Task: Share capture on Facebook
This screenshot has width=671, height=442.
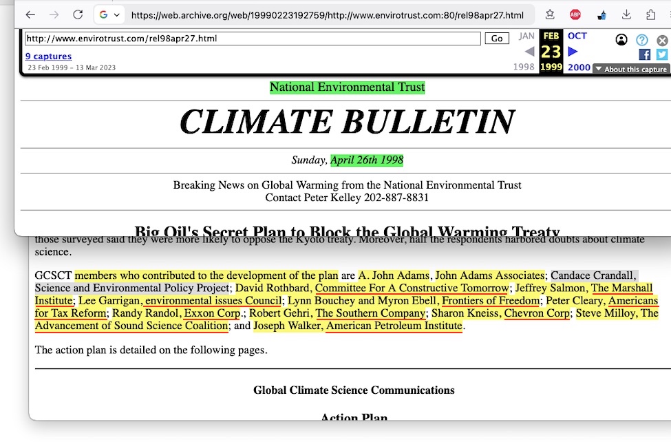Action: [645, 54]
